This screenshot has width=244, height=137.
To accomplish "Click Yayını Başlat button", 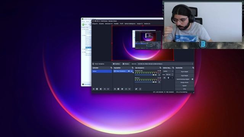I will [x=185, y=72].
